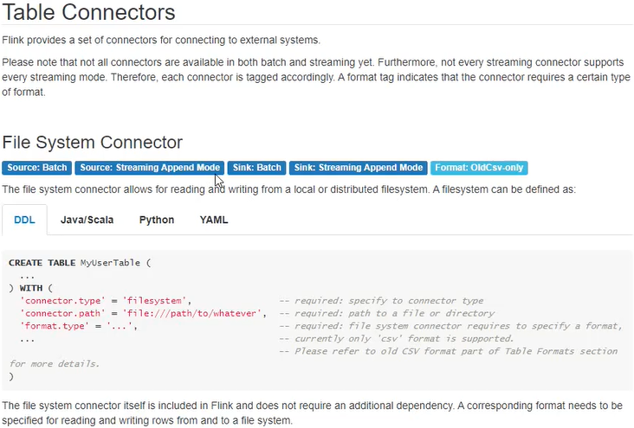The height and width of the screenshot is (428, 634).
Task: Click 'Sink: Streaming Append Mode' tag
Action: click(x=359, y=168)
